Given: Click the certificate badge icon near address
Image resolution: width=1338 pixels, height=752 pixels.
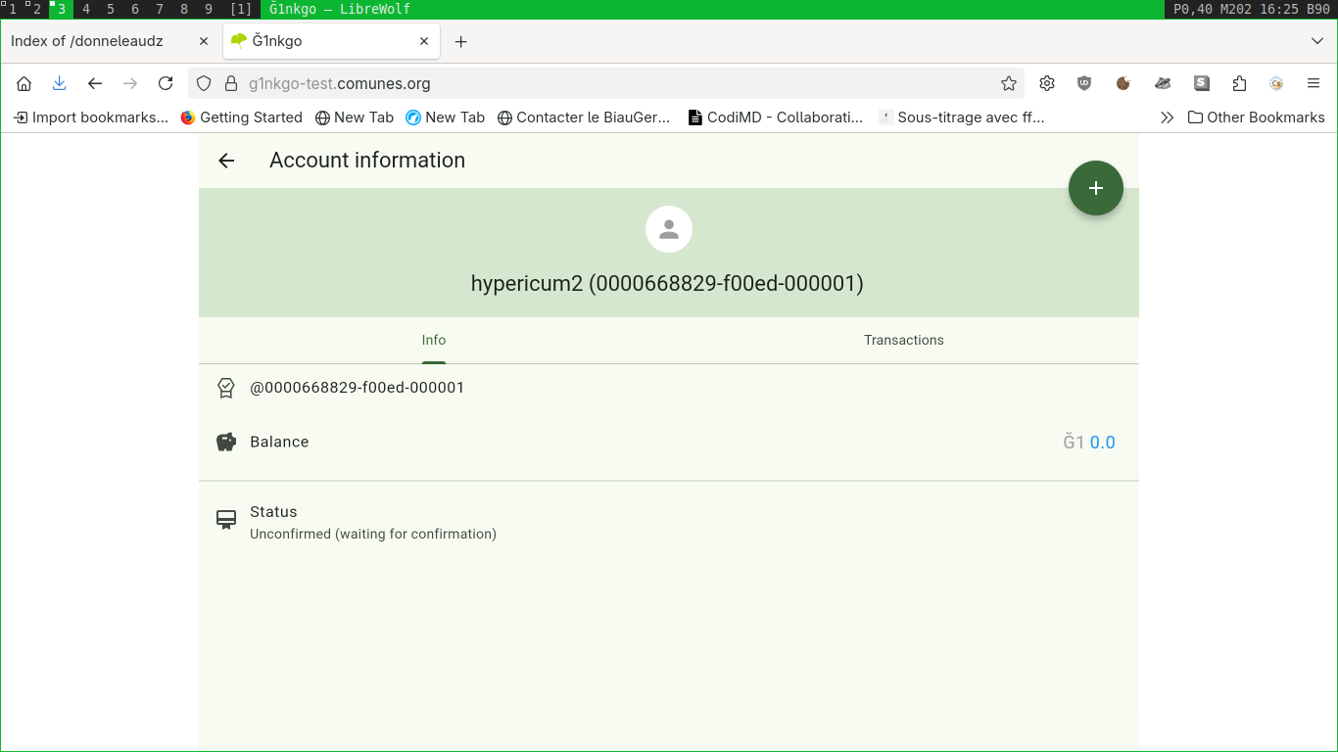Looking at the screenshot, I should point(226,388).
